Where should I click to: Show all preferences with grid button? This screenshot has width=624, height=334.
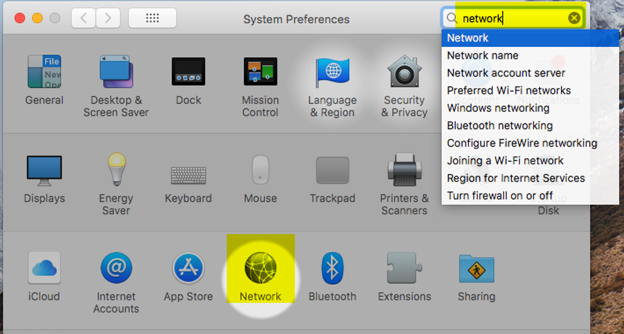coord(152,18)
